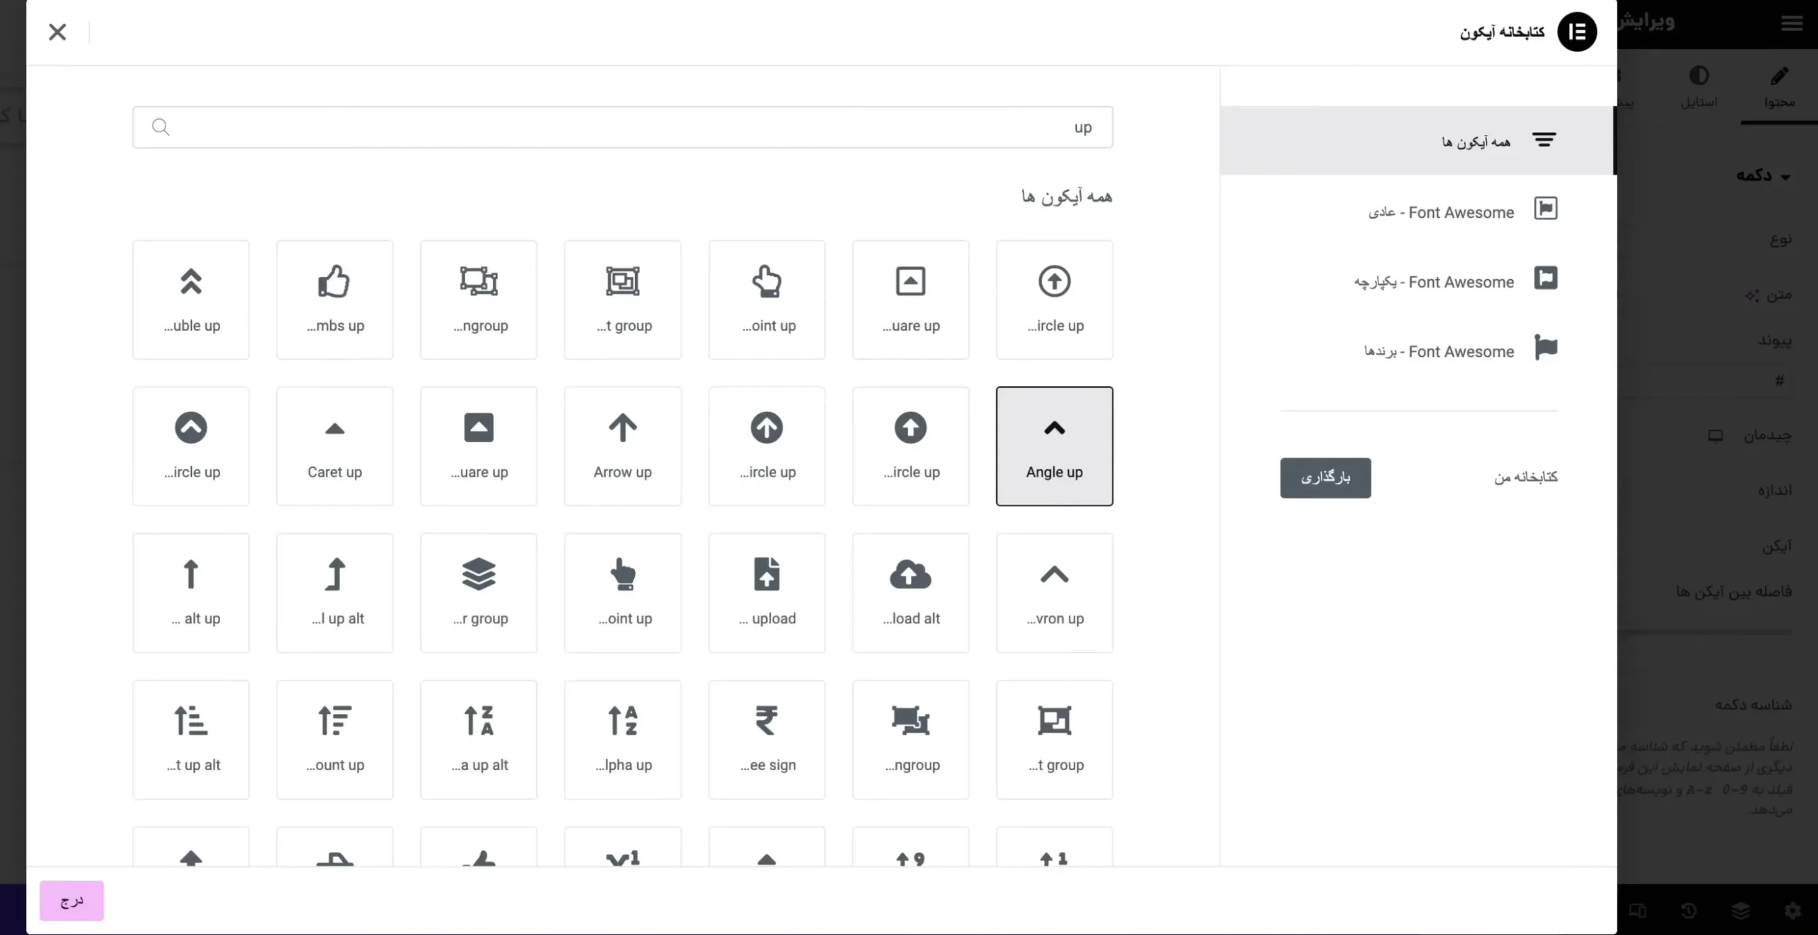
Task: Click the بارگذاری upload button
Action: coord(1325,477)
